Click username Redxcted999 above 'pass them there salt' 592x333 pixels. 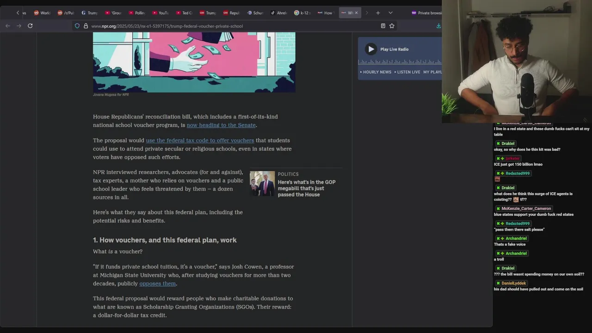518,223
